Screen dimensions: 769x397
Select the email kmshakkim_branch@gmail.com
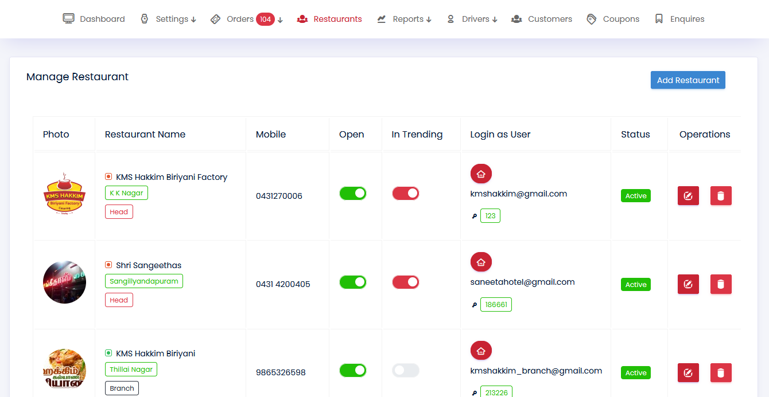coord(537,371)
